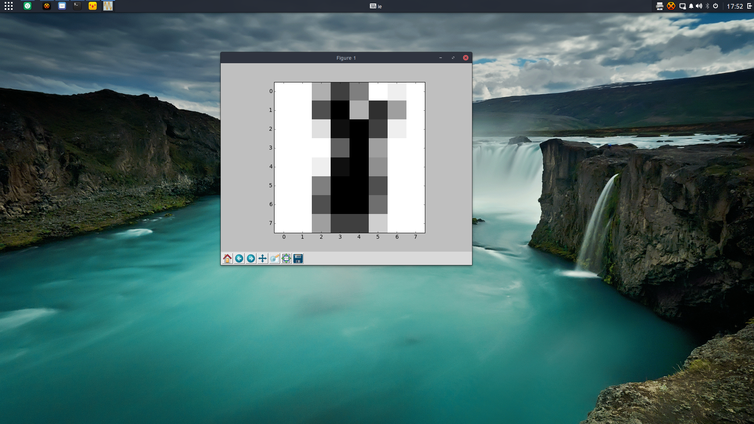Open the mail client envelope icon
The height and width of the screenshot is (424, 754).
click(x=62, y=6)
